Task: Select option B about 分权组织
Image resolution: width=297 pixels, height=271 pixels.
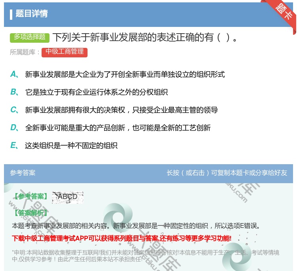Action: pyautogui.click(x=96, y=92)
